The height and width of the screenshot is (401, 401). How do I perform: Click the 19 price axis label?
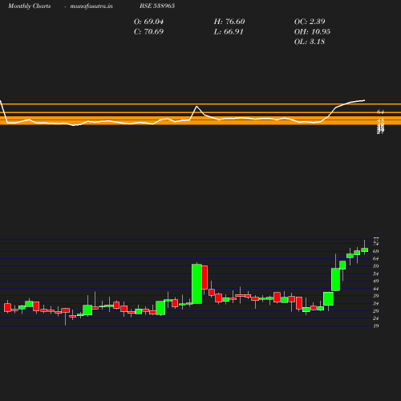click(x=376, y=326)
